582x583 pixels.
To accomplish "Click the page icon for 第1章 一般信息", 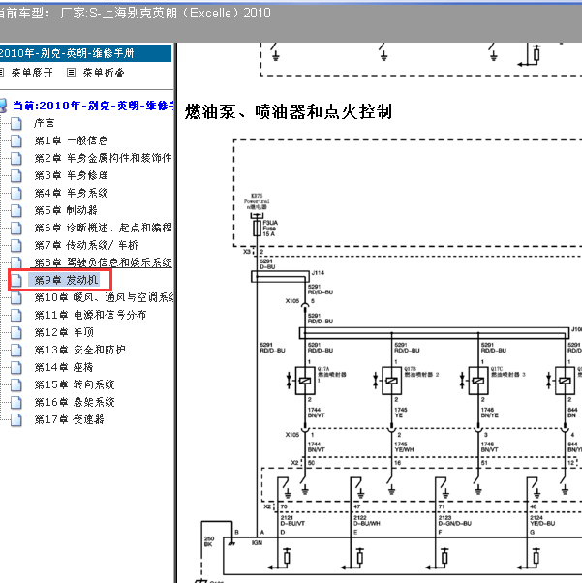I will pos(16,140).
